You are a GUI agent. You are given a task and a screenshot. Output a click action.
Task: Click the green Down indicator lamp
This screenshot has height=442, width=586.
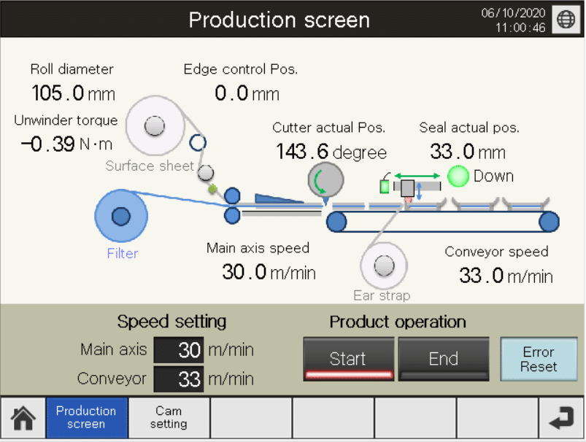pyautogui.click(x=458, y=177)
